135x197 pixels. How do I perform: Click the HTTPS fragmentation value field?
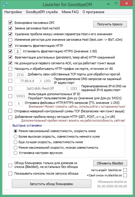click(x=18, y=52)
